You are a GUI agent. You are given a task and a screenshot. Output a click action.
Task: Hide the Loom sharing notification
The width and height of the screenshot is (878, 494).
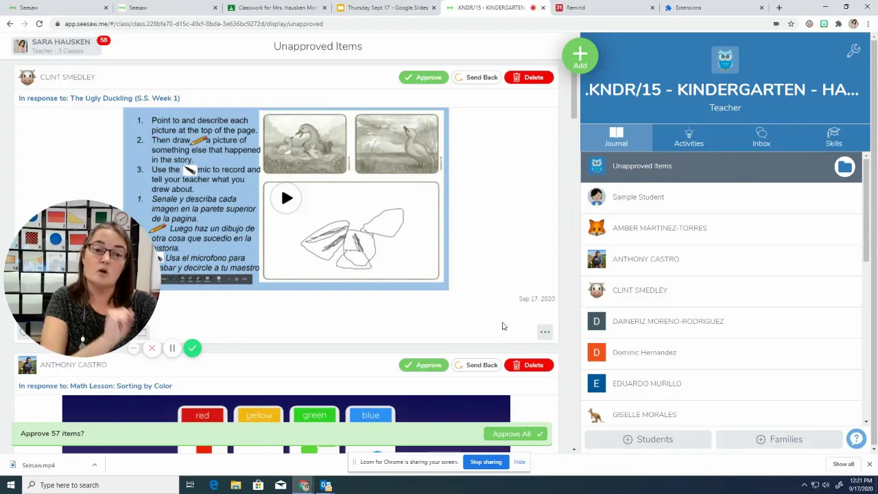pyautogui.click(x=519, y=462)
